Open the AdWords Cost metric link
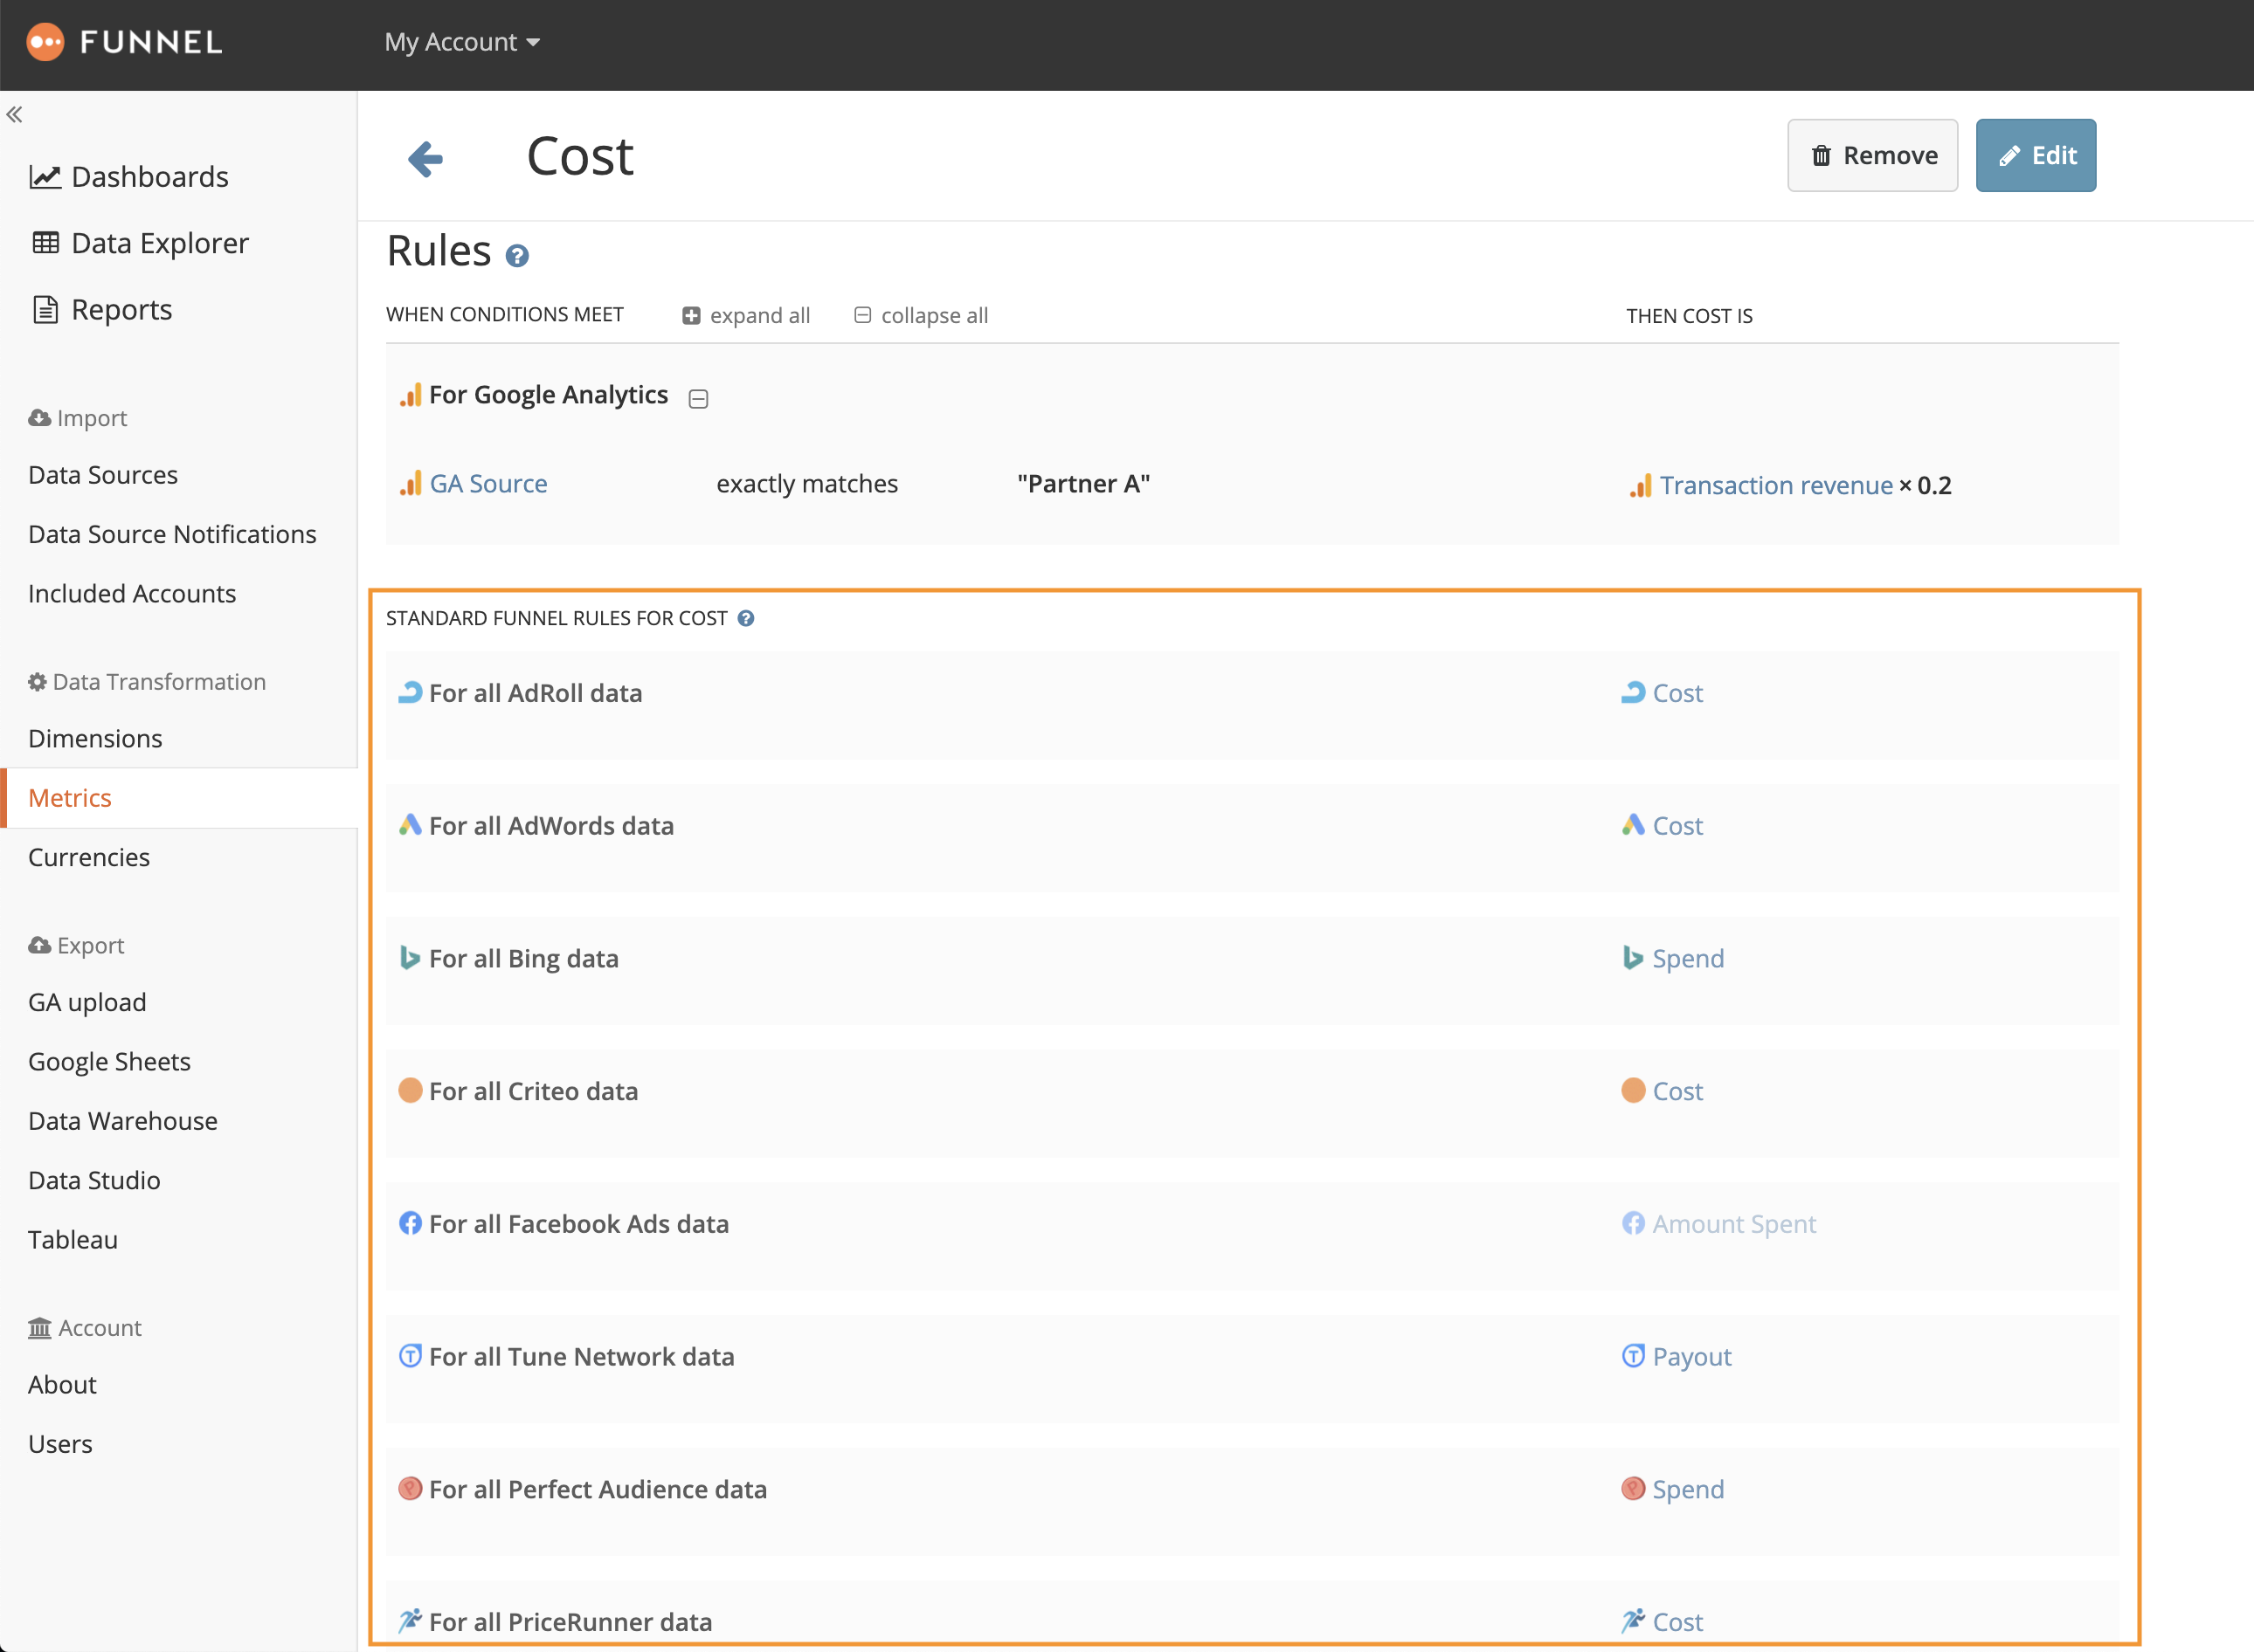The width and height of the screenshot is (2254, 1652). click(1677, 826)
